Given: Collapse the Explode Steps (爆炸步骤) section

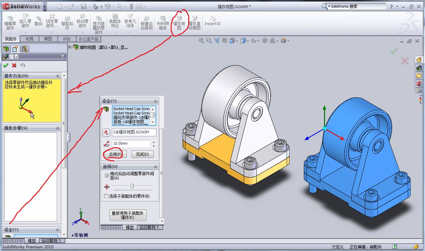Looking at the screenshot, I should tap(58, 128).
